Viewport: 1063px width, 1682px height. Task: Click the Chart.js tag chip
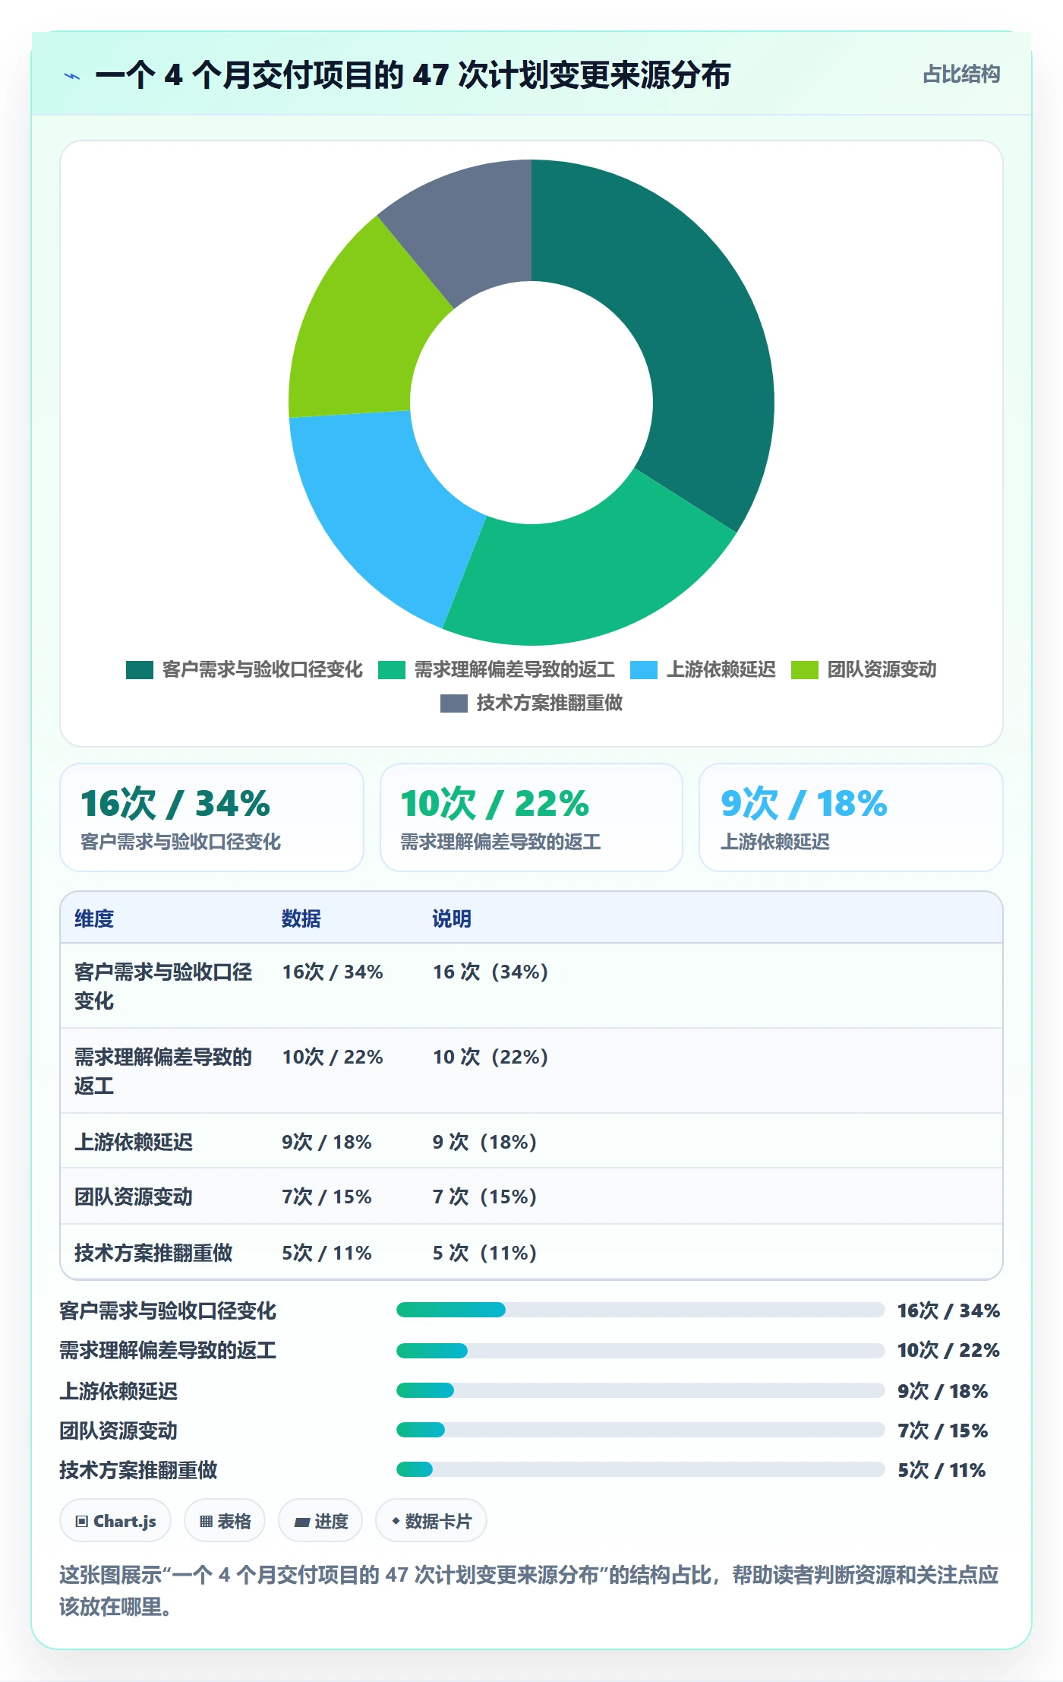click(115, 1521)
